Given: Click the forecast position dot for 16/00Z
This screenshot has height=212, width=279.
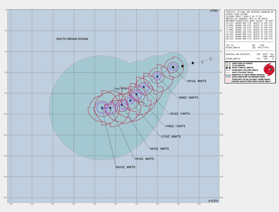Looking at the screenshot, I should pos(157,76).
